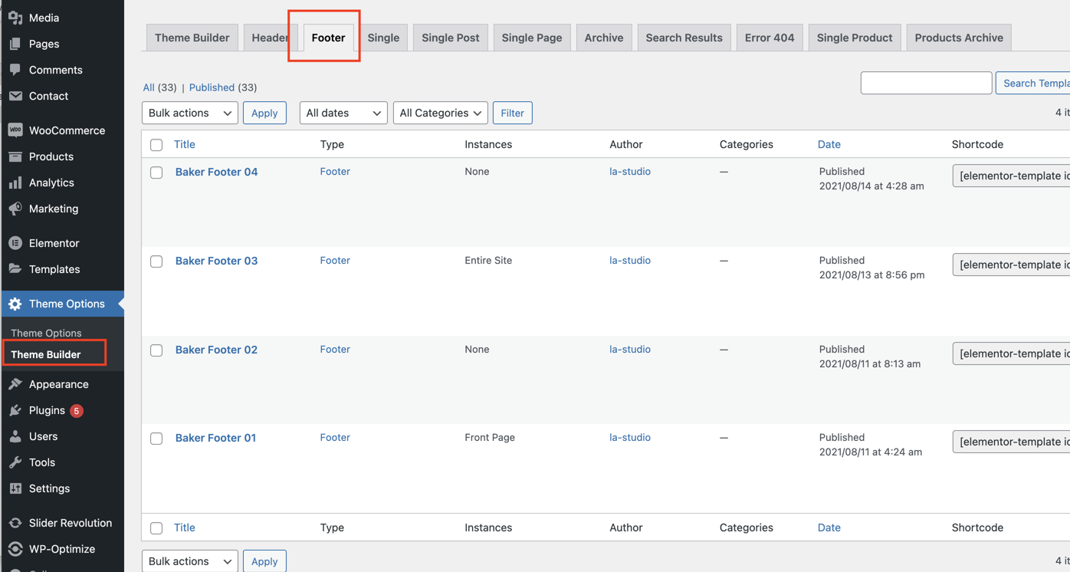Screen dimensions: 1070x572
Task: Click the WooCommerce icon in sidebar
Action: [15, 130]
